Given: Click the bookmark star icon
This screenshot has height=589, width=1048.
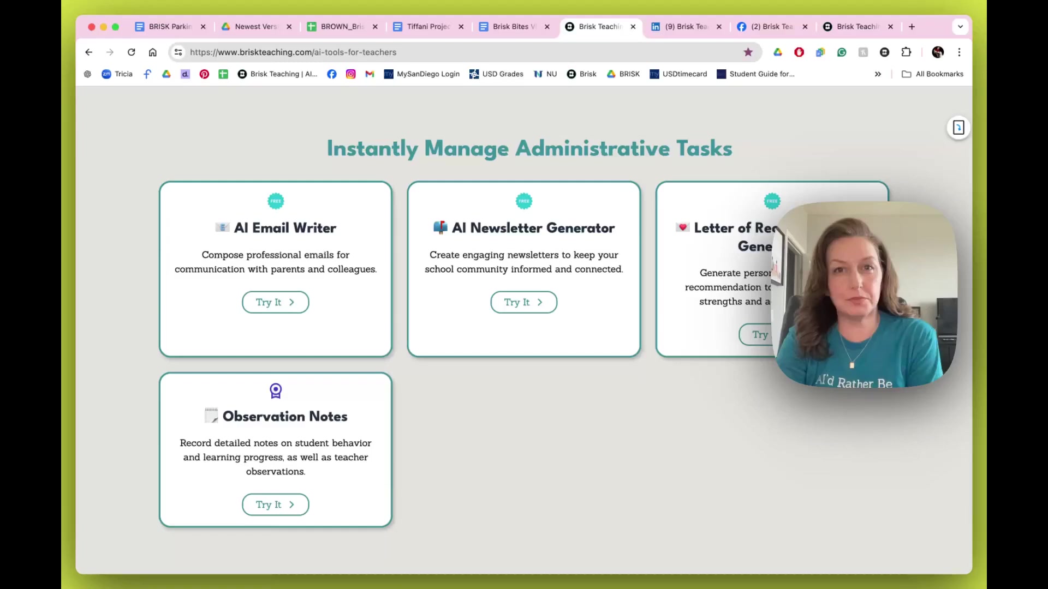Looking at the screenshot, I should (748, 52).
